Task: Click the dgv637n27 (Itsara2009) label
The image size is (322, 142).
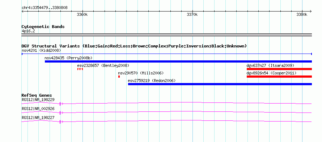Action: 271,65
